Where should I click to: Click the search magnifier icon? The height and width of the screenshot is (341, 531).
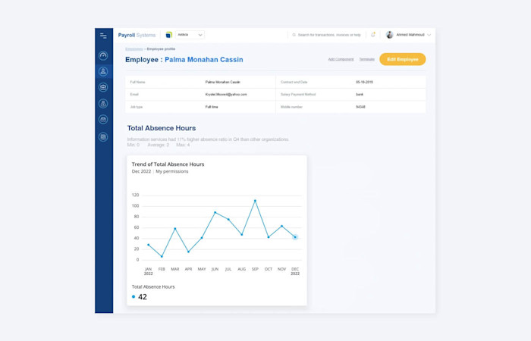(x=294, y=35)
